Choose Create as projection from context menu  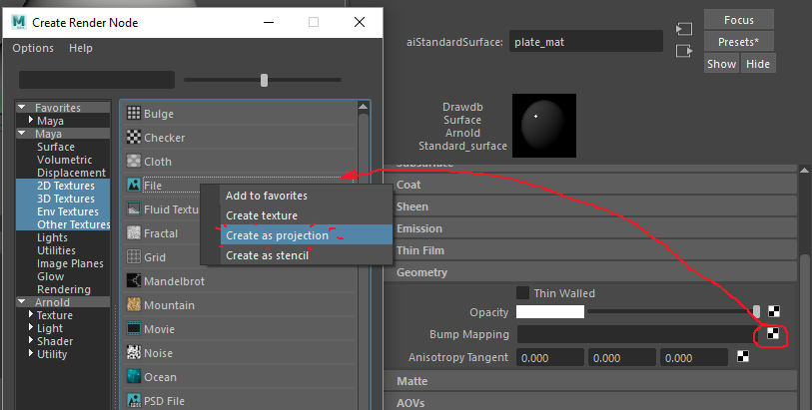(x=277, y=235)
